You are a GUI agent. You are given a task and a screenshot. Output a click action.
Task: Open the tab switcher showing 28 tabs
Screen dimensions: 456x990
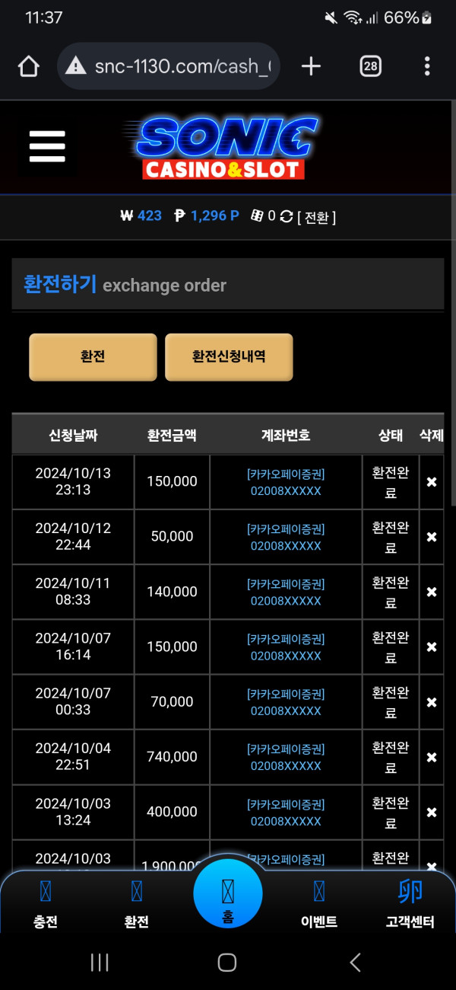tap(370, 66)
